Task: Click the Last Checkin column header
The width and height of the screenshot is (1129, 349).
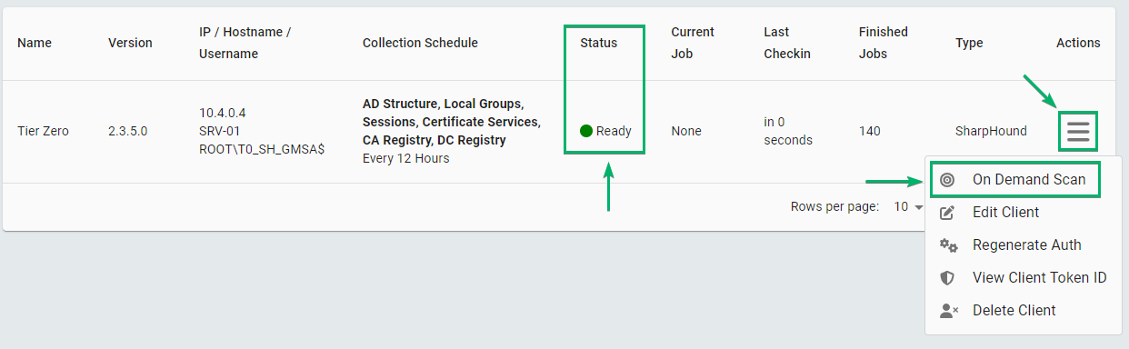Action: (x=787, y=43)
